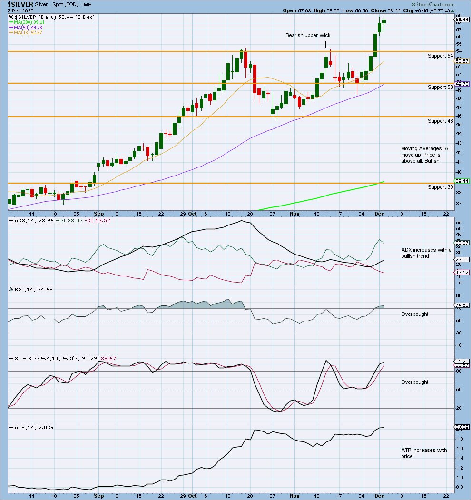Select the Dec label on date axis
The image size is (471, 500).
click(379, 214)
